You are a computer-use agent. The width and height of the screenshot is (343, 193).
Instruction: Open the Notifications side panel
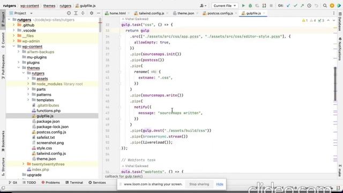pos(340,49)
